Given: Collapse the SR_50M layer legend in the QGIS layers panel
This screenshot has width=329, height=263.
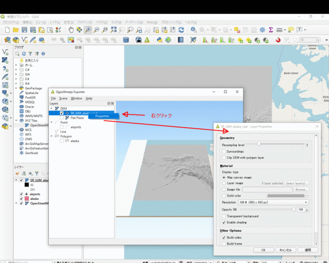Looking at the screenshot, I should 16,180.
